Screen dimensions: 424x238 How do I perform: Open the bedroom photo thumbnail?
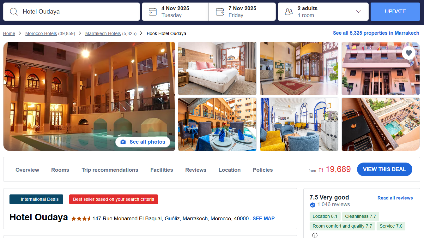point(217,68)
